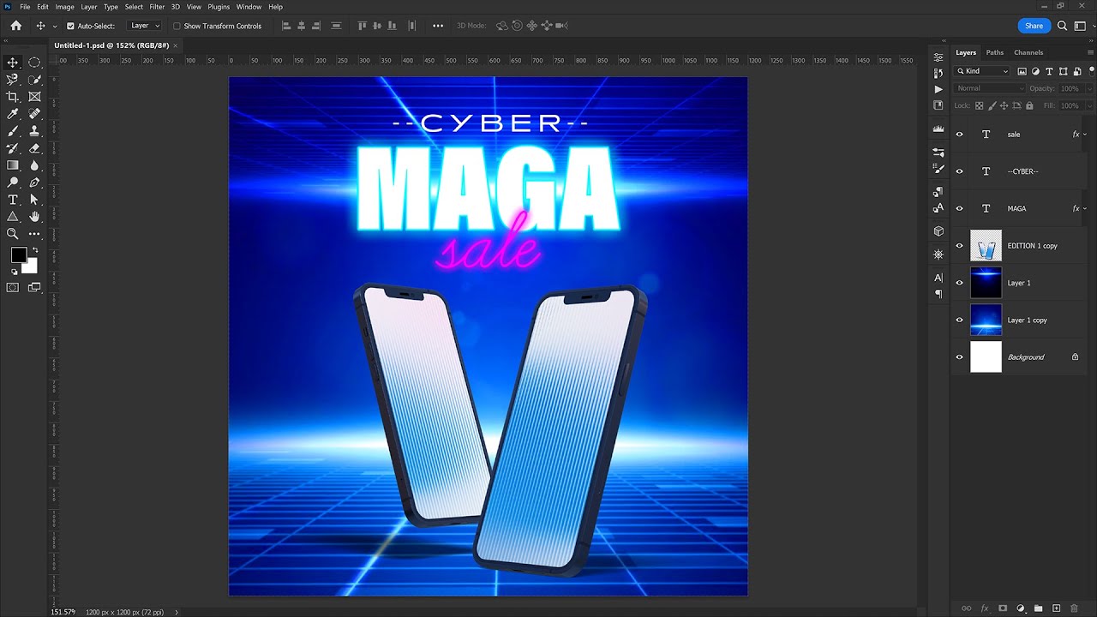Click the add layer style fx icon

tap(985, 608)
